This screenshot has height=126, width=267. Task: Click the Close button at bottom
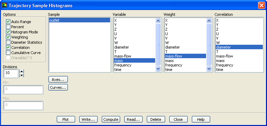178,119
